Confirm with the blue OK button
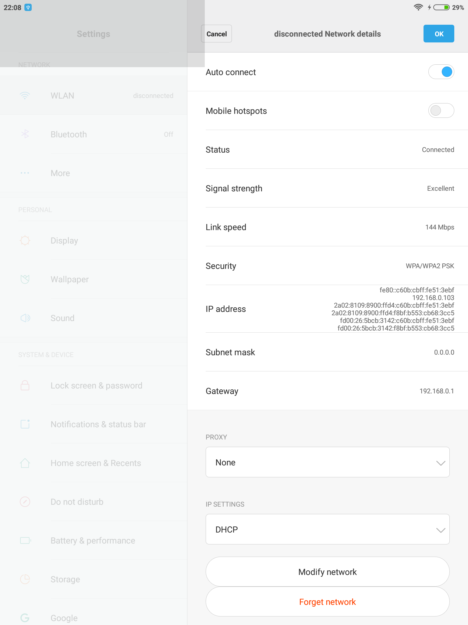The image size is (468, 625). [439, 34]
